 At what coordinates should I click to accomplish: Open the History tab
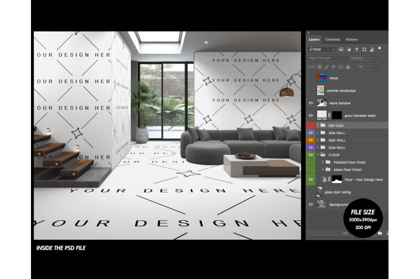(x=352, y=39)
